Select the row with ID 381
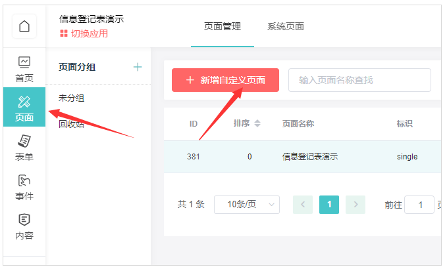This screenshot has width=447, height=267. coord(302,157)
